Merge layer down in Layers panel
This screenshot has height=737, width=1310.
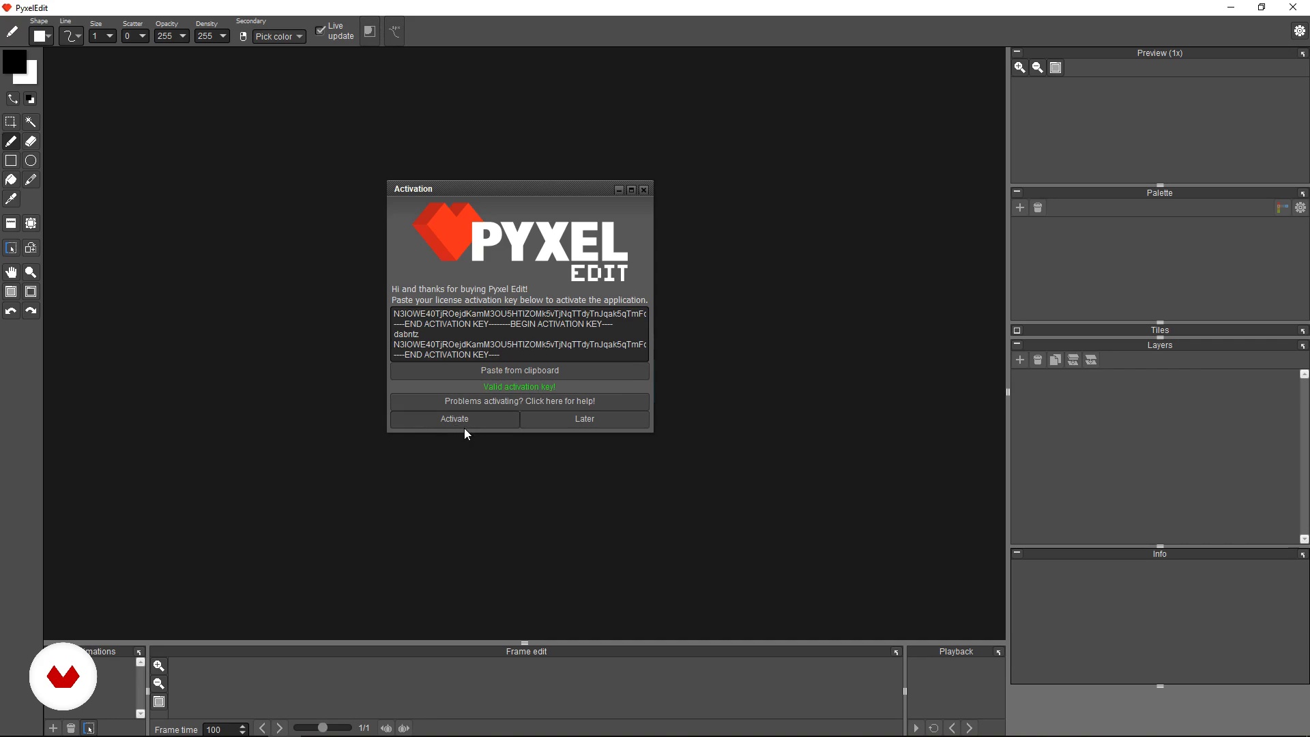click(x=1073, y=360)
